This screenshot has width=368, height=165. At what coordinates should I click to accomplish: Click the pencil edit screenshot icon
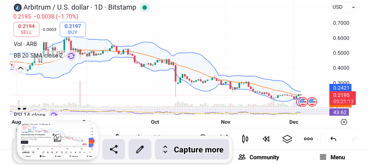(x=140, y=150)
